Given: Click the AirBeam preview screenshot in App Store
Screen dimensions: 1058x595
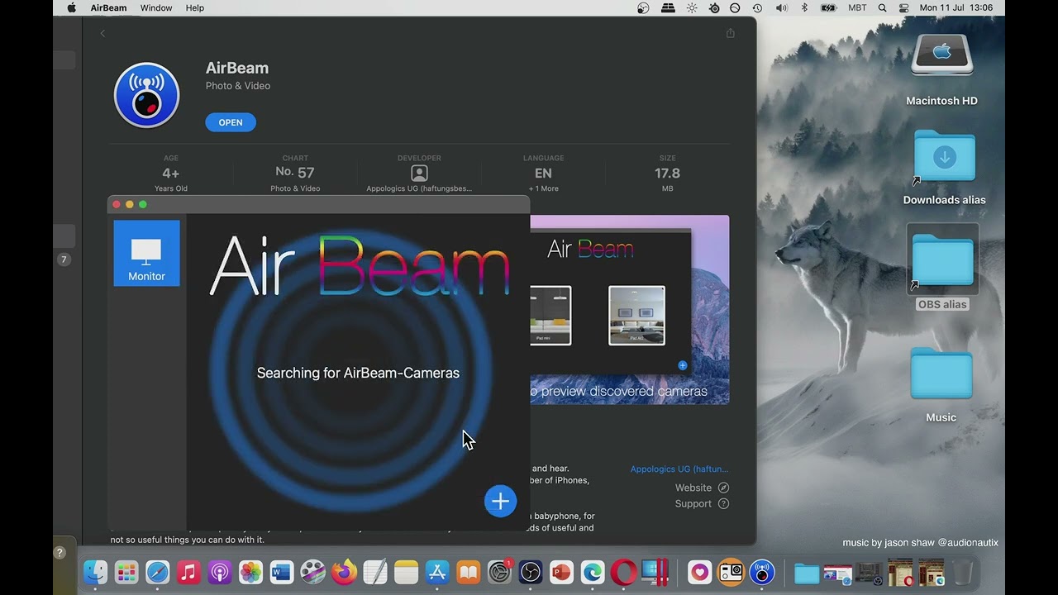Looking at the screenshot, I should [x=630, y=310].
